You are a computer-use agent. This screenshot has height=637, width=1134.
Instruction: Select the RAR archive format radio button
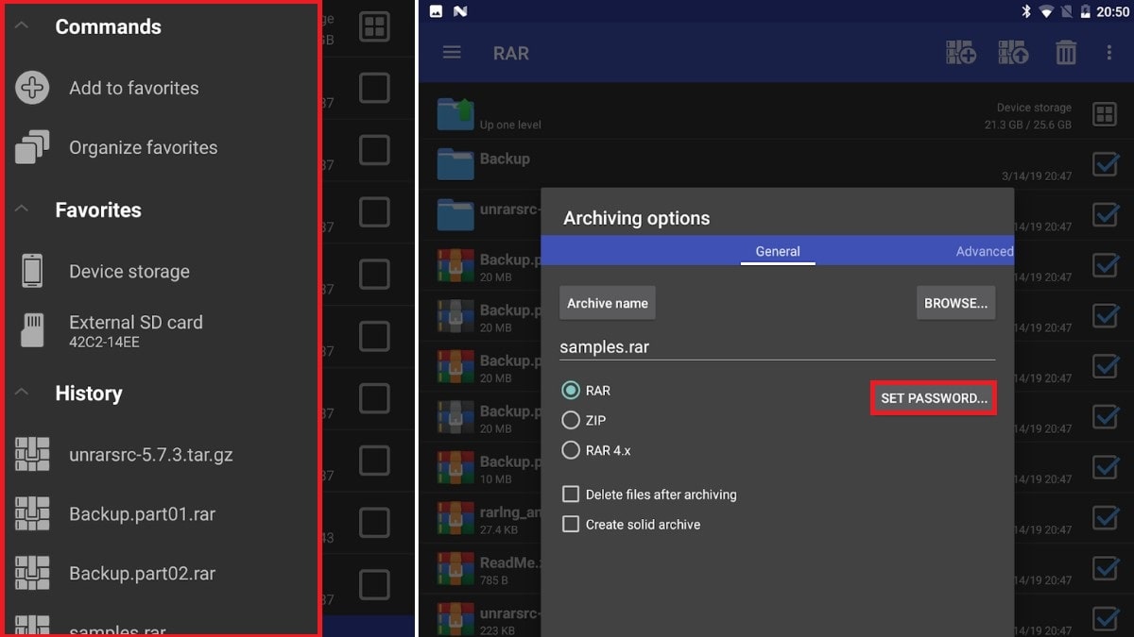571,390
